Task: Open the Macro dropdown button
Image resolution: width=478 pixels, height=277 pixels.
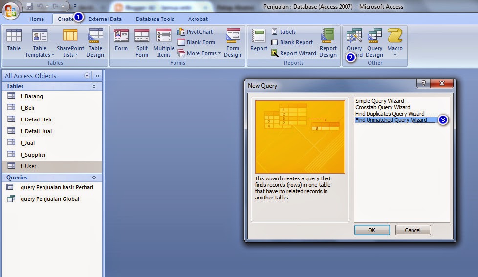Action: pos(395,43)
